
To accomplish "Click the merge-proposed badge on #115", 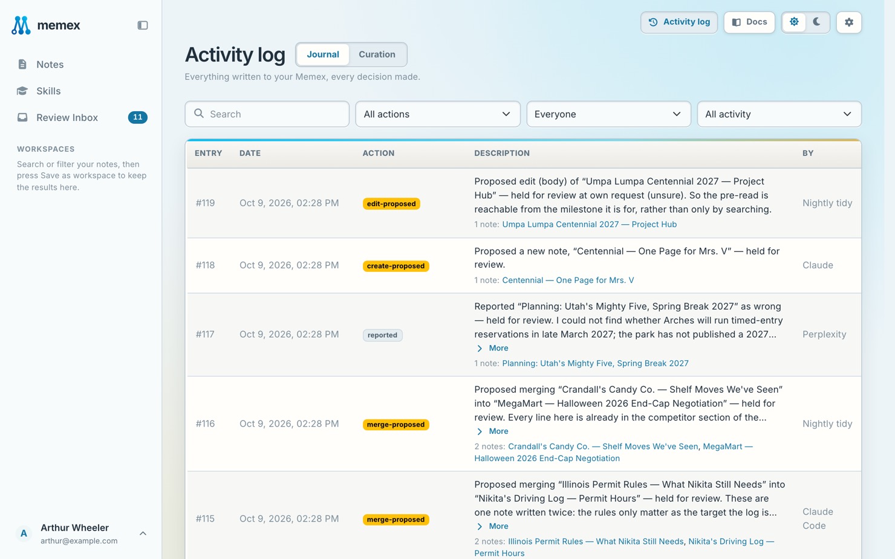I will click(395, 519).
